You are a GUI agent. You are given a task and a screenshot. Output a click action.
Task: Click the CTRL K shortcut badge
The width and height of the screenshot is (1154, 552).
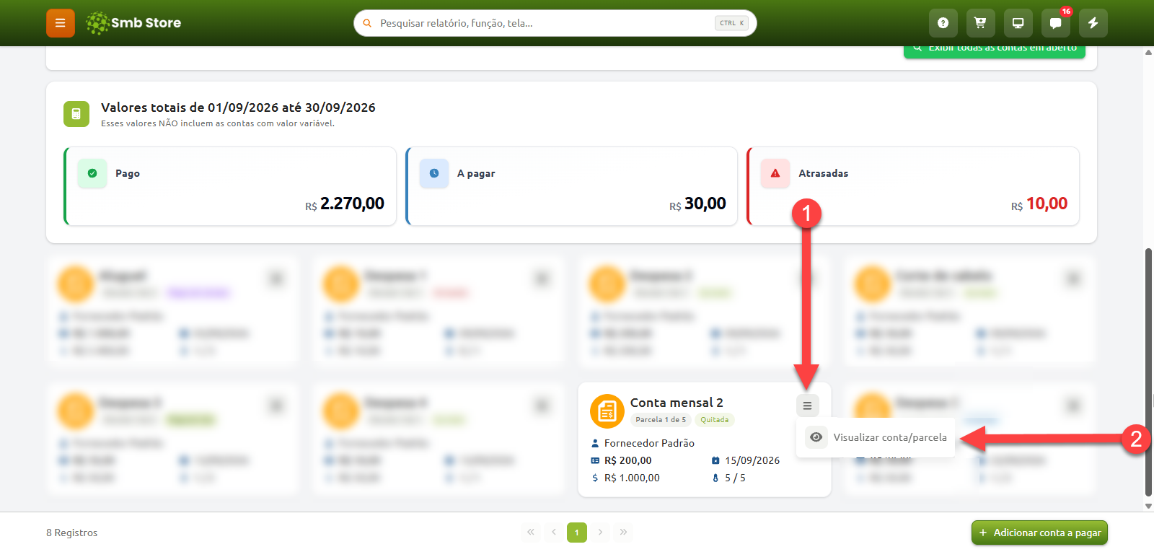[x=731, y=23]
